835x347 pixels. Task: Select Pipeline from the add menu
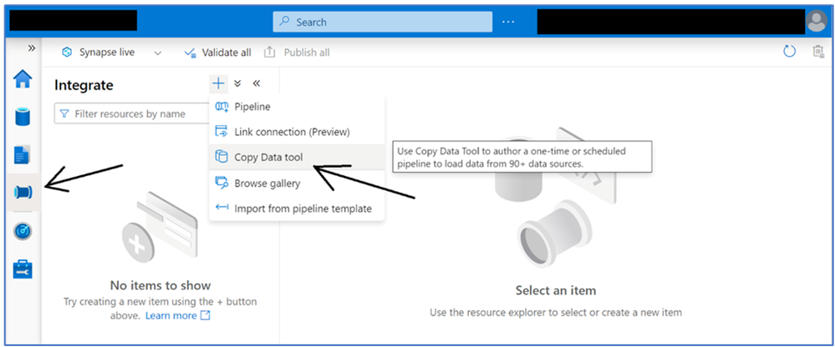click(x=297, y=107)
